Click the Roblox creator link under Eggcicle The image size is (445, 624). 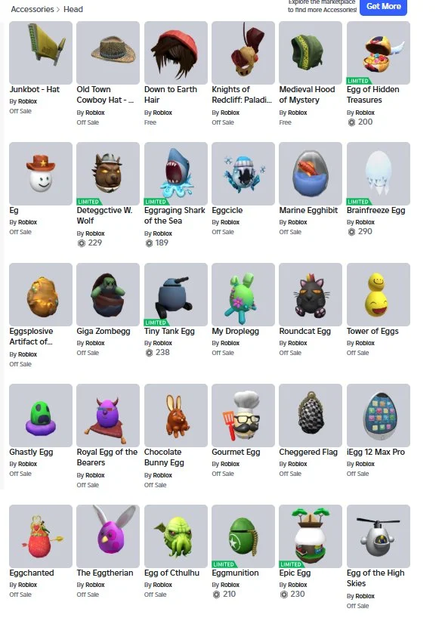[x=230, y=222]
